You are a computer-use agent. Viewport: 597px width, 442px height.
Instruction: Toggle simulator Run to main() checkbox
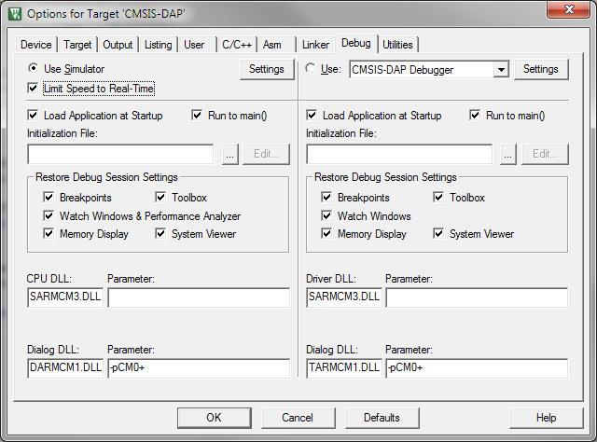(x=197, y=115)
